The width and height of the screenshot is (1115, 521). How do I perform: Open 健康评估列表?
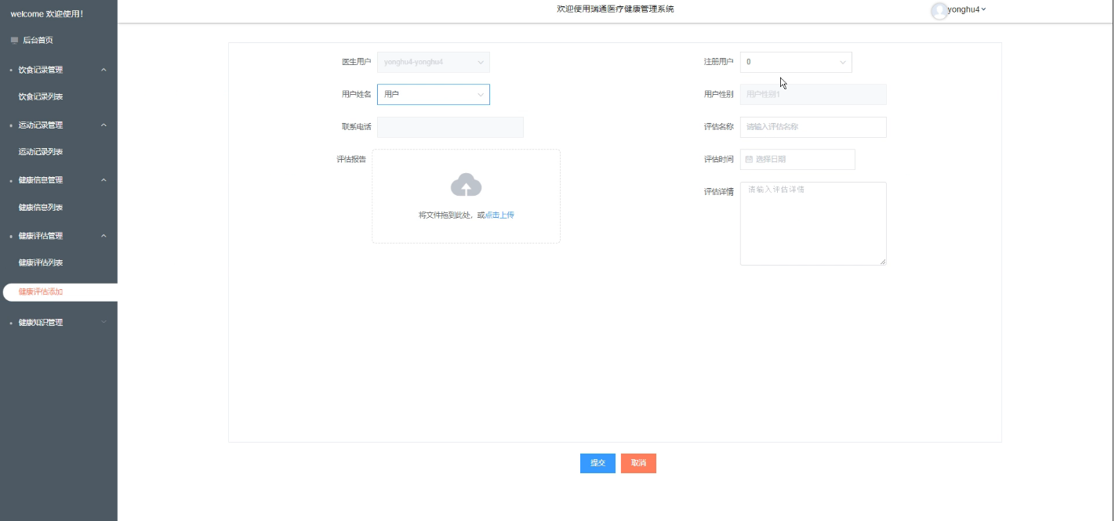point(41,263)
